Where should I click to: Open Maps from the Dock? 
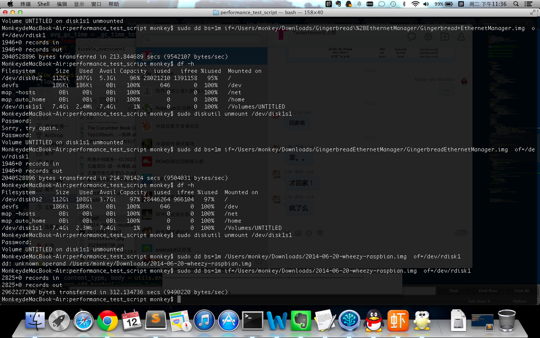[x=180, y=322]
